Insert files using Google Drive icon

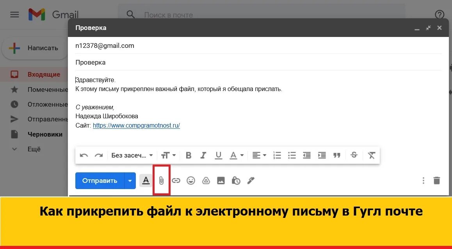pyautogui.click(x=206, y=181)
